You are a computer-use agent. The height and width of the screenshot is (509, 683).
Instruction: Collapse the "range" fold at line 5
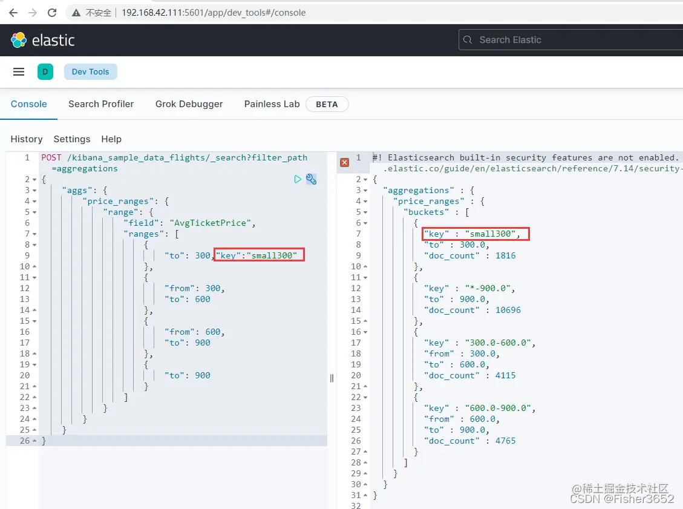34,212
